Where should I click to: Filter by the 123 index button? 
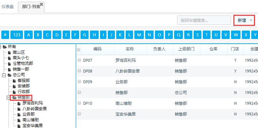pyautogui.click(x=17, y=35)
